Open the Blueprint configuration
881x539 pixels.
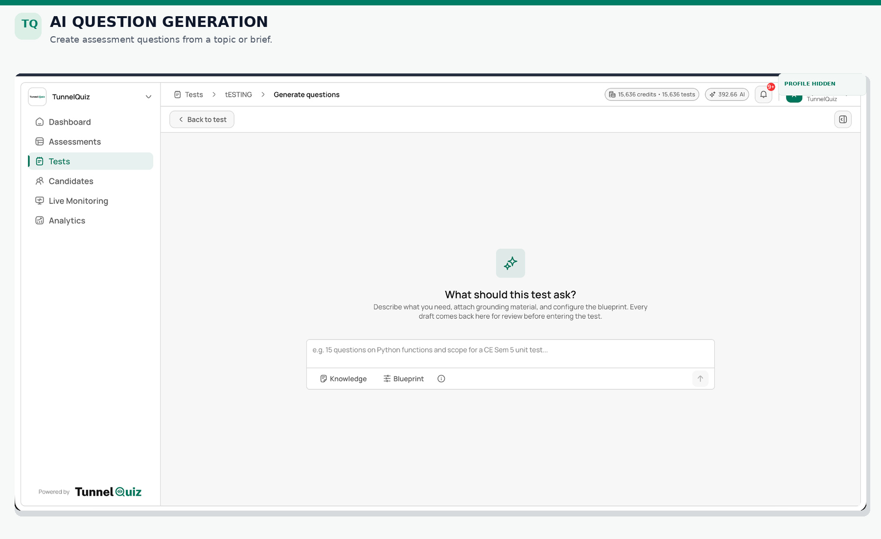click(x=403, y=378)
